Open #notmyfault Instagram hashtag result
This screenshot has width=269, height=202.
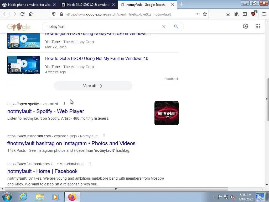(71, 143)
